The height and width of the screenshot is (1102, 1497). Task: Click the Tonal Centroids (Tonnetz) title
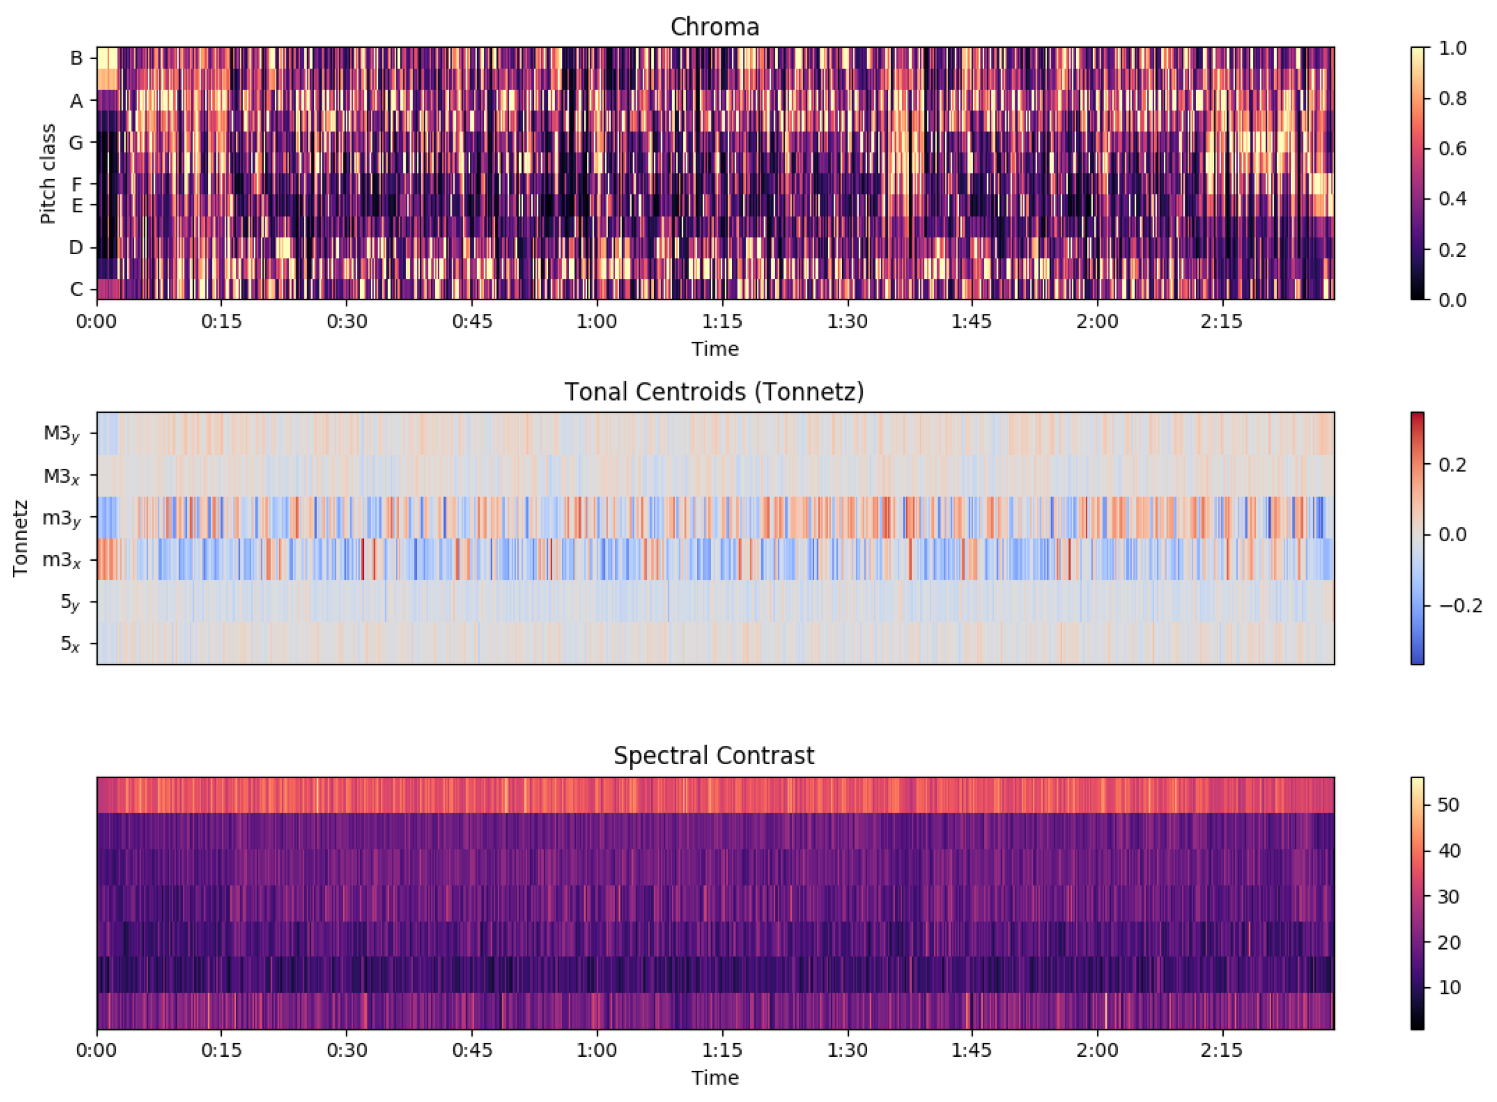point(714,391)
